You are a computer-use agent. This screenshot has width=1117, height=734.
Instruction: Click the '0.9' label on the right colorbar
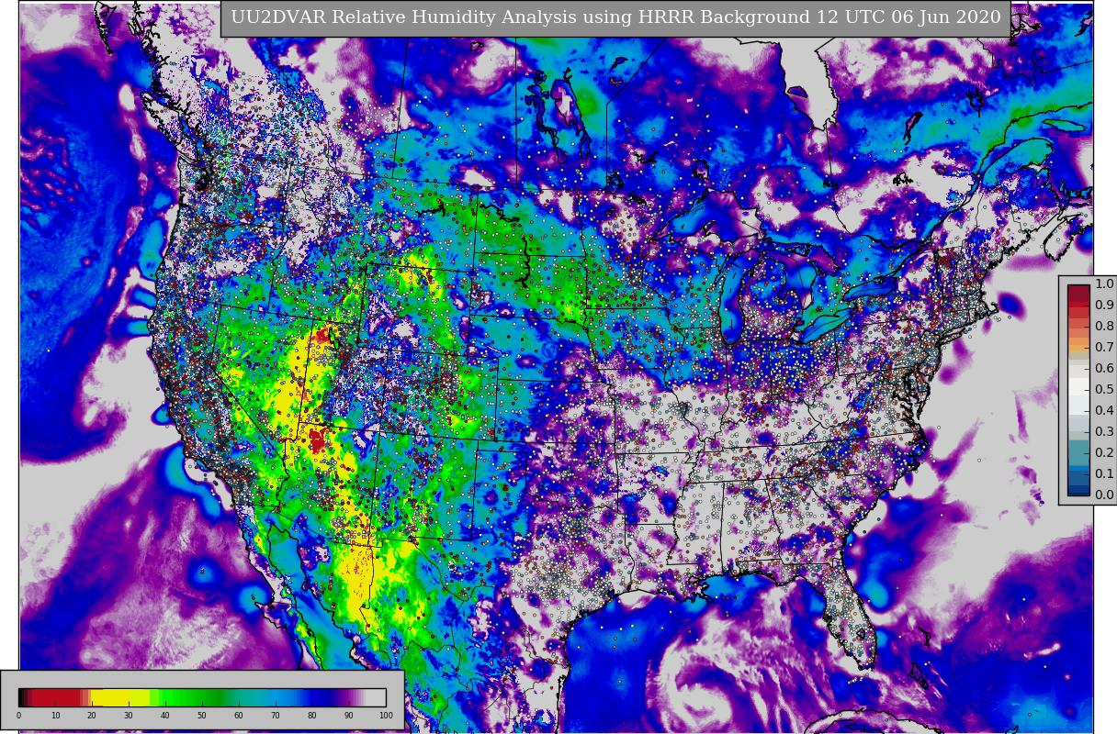[x=1104, y=306]
